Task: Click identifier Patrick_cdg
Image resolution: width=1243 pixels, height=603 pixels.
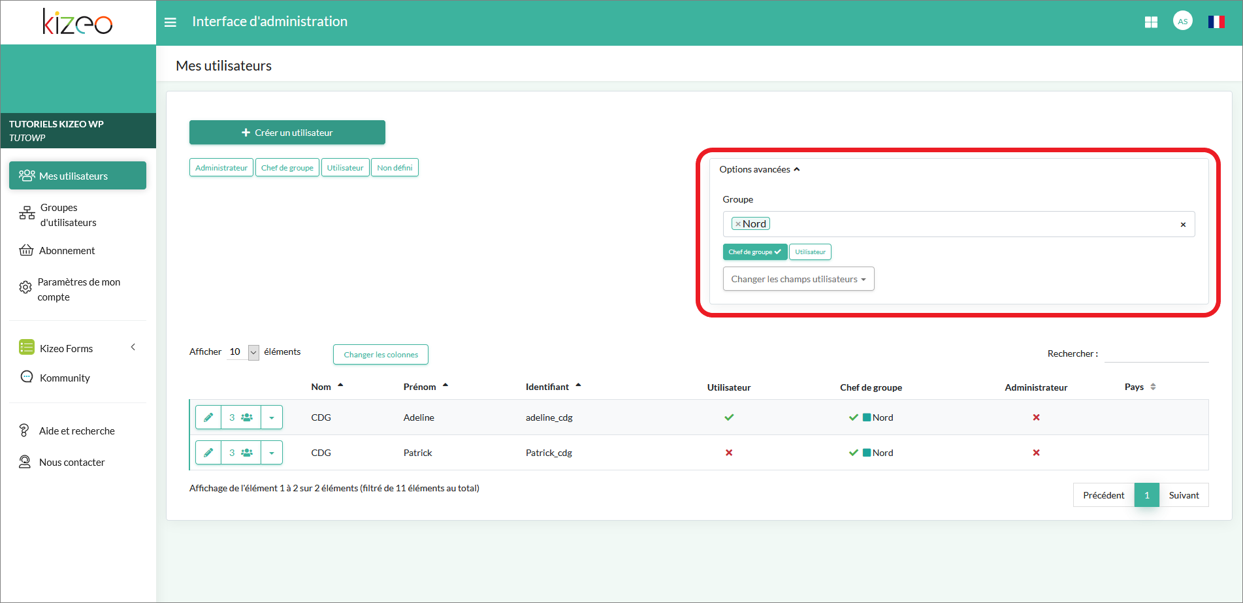Action: (549, 453)
